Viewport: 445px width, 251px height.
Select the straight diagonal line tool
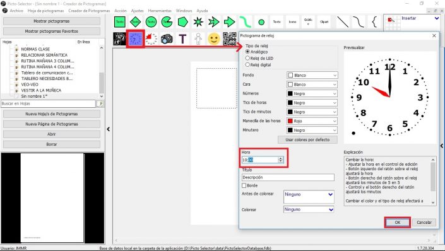pyautogui.click(x=343, y=22)
